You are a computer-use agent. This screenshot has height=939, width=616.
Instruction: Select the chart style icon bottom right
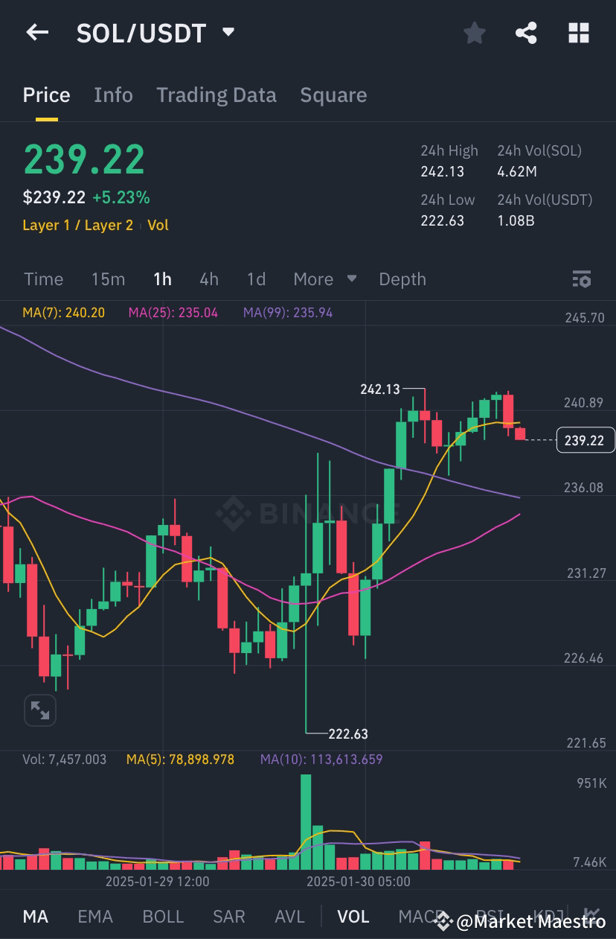click(x=591, y=913)
